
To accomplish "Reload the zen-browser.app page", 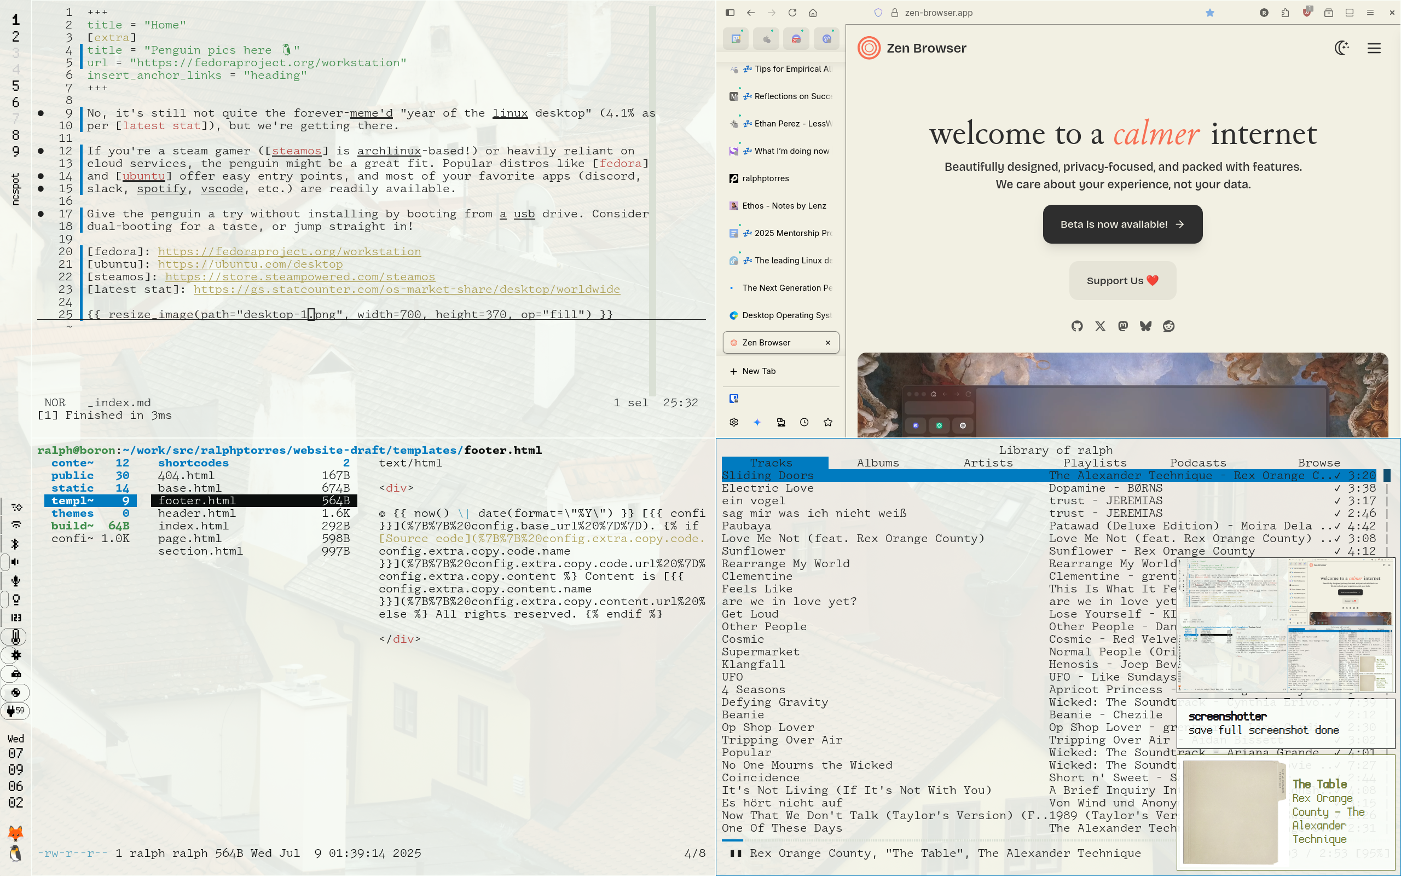I will tap(792, 13).
